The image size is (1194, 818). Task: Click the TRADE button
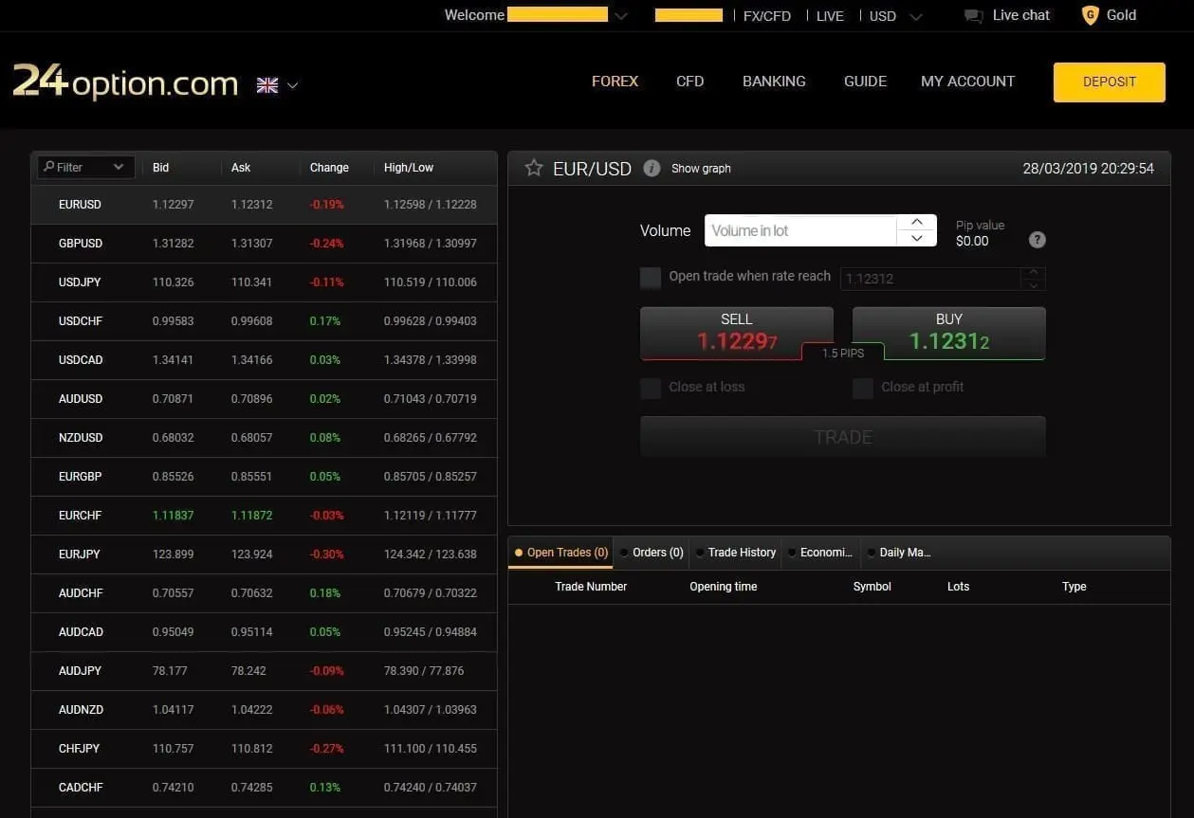click(843, 437)
